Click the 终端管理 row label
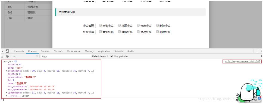This screenshot has width=263, height=106. 88,32
